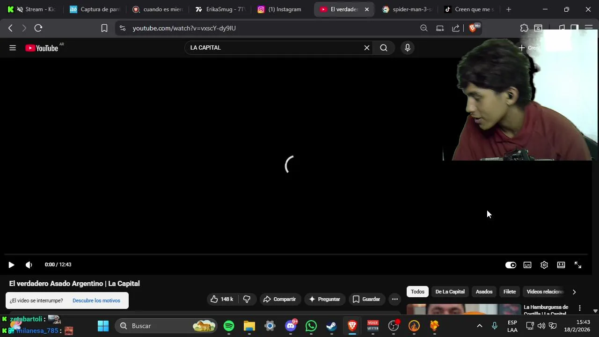The width and height of the screenshot is (599, 337).
Task: Expand hidden system tray icons chevron
Action: [479, 326]
